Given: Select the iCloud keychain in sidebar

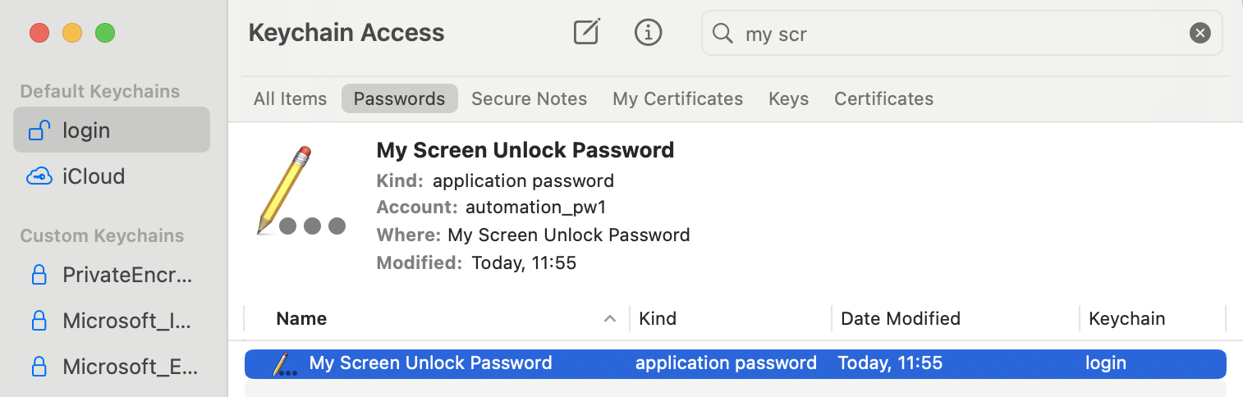Looking at the screenshot, I should [x=93, y=176].
